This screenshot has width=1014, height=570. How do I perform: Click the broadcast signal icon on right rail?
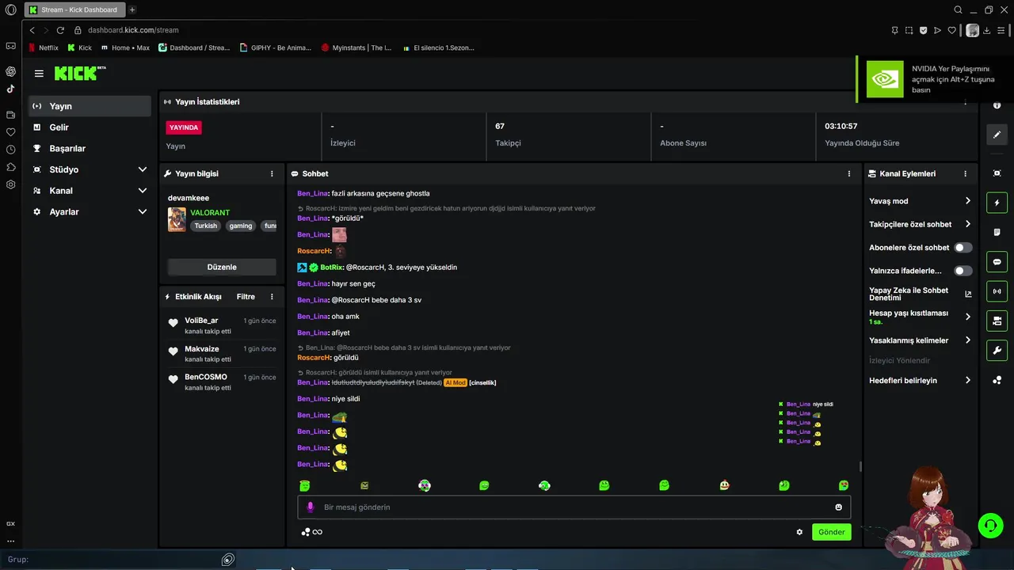tap(997, 291)
